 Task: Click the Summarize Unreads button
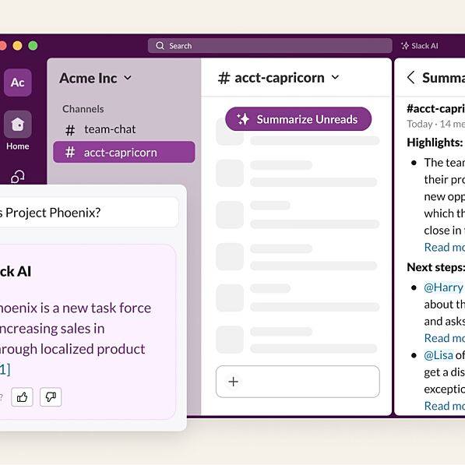click(298, 119)
